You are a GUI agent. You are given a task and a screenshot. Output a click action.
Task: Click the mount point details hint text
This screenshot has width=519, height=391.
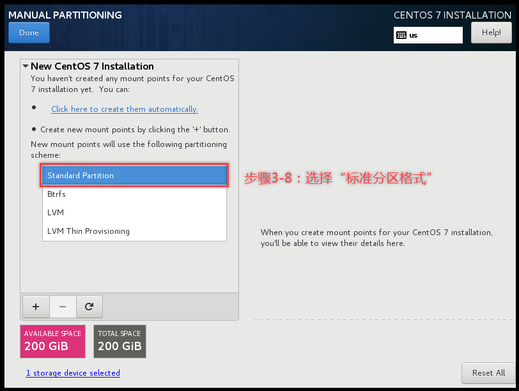376,238
